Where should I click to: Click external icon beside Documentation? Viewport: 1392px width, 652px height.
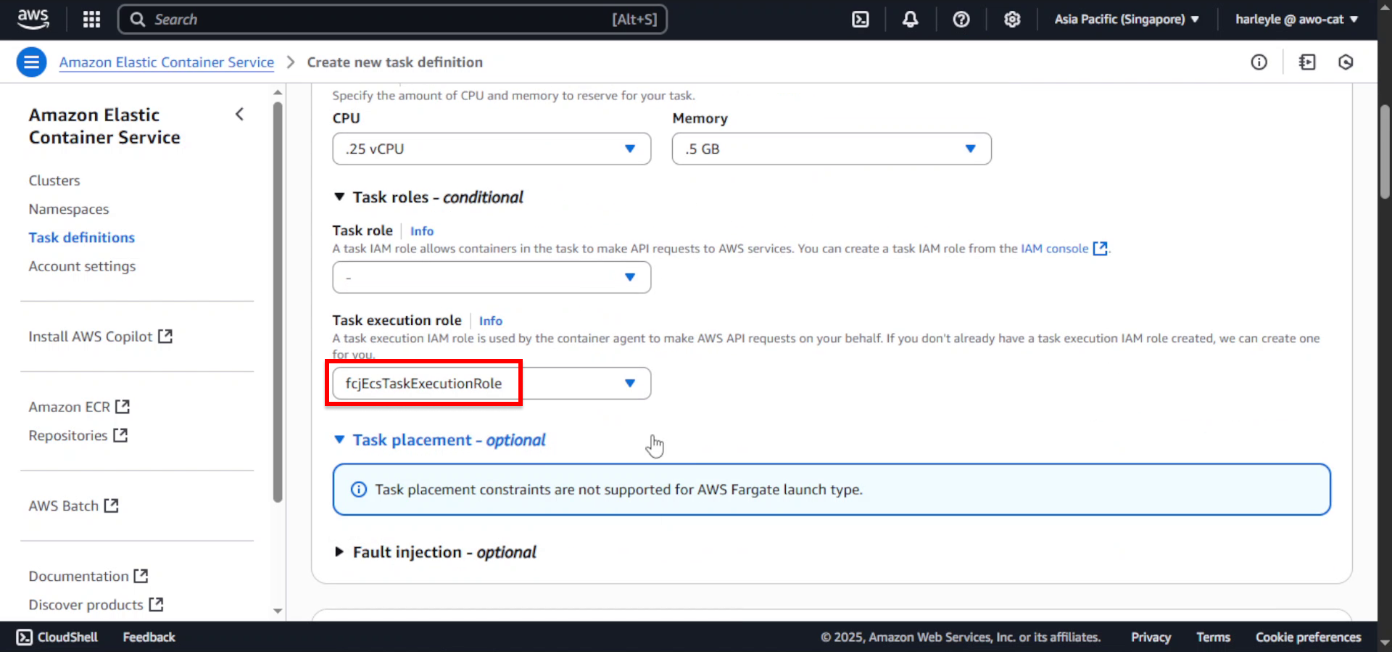pos(141,576)
